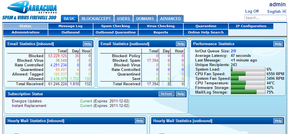Viewport: 292px width, 134px height.
Task: Open Help for inbound Email Statistics
Action: point(88,44)
